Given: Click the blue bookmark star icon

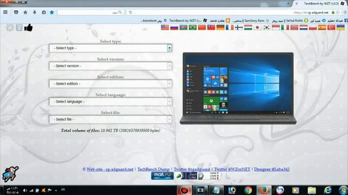Looking at the screenshot, I should click(52, 12).
